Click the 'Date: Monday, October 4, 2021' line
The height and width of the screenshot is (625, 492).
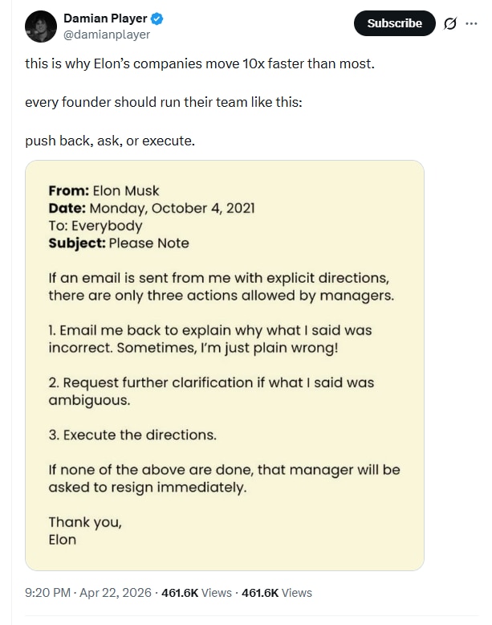pos(152,208)
